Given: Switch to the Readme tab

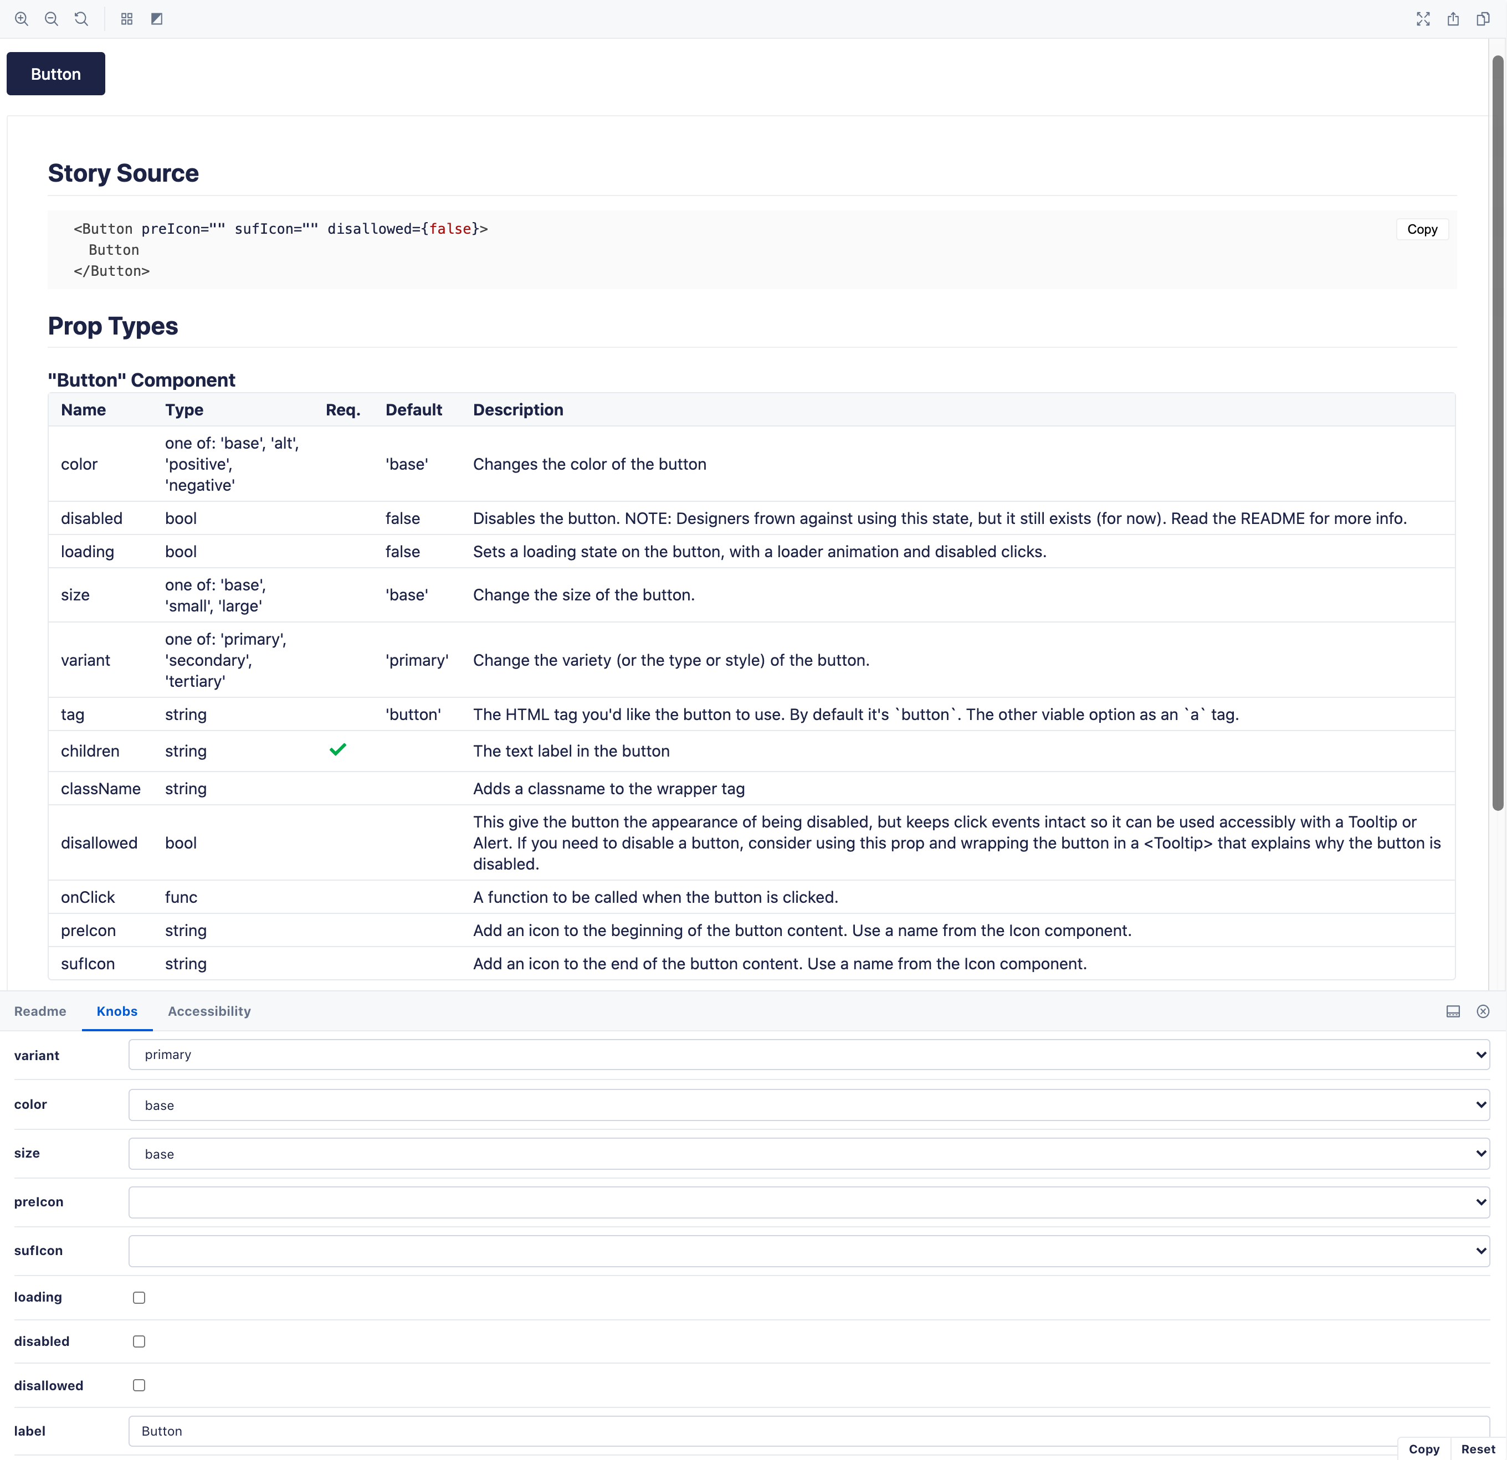Looking at the screenshot, I should pos(40,1011).
